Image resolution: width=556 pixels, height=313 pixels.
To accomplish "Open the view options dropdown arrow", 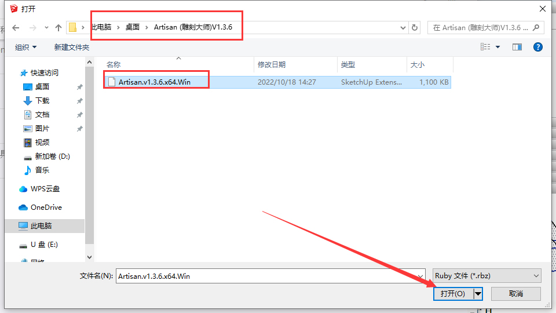I will (x=498, y=47).
